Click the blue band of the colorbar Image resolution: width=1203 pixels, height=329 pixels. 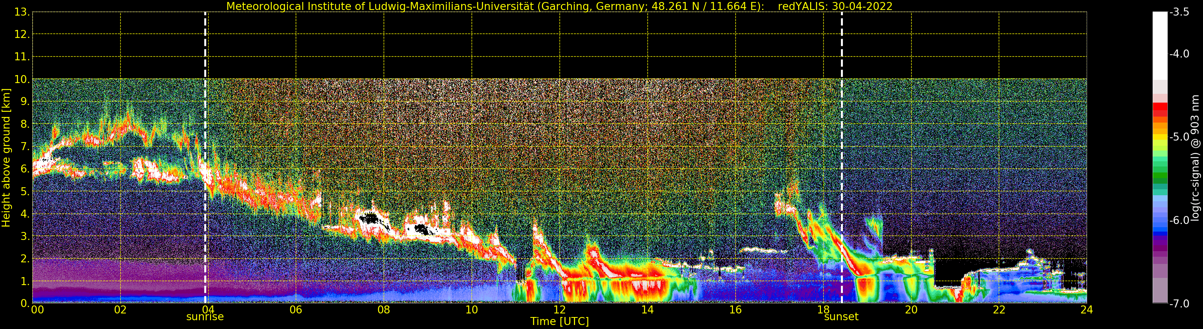[1160, 229]
